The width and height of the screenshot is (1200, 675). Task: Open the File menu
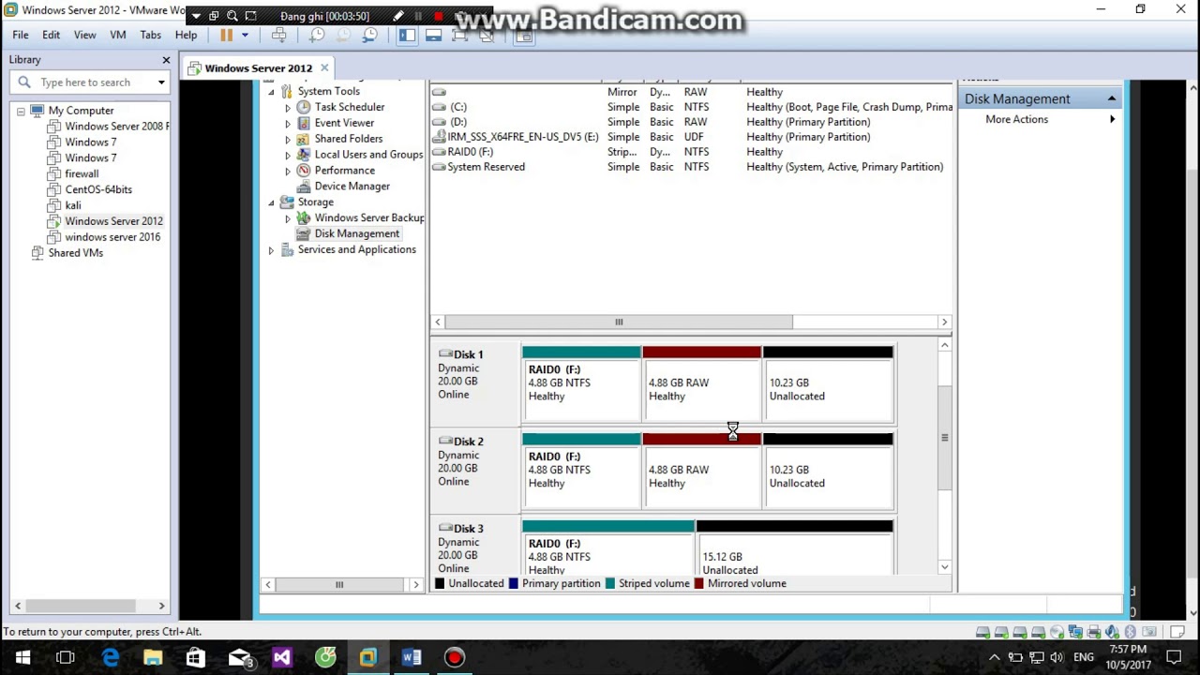pyautogui.click(x=20, y=35)
